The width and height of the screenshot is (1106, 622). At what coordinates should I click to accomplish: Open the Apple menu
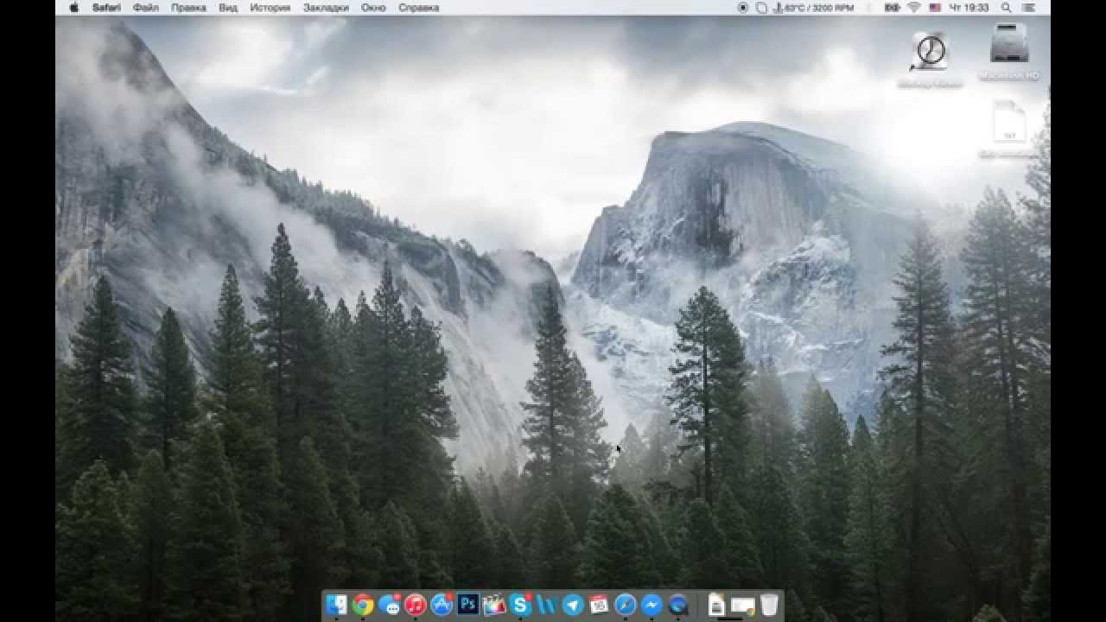73,7
